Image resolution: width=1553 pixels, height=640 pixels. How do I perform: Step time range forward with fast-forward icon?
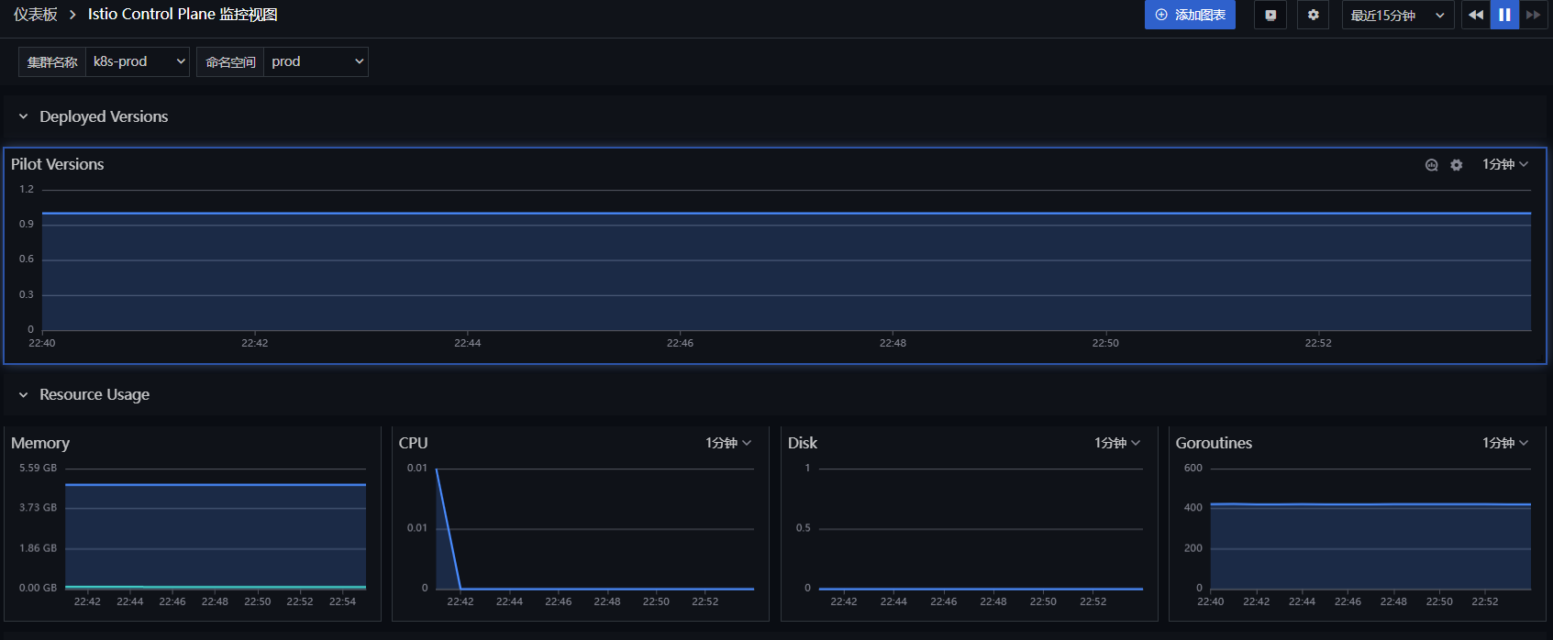(x=1533, y=15)
